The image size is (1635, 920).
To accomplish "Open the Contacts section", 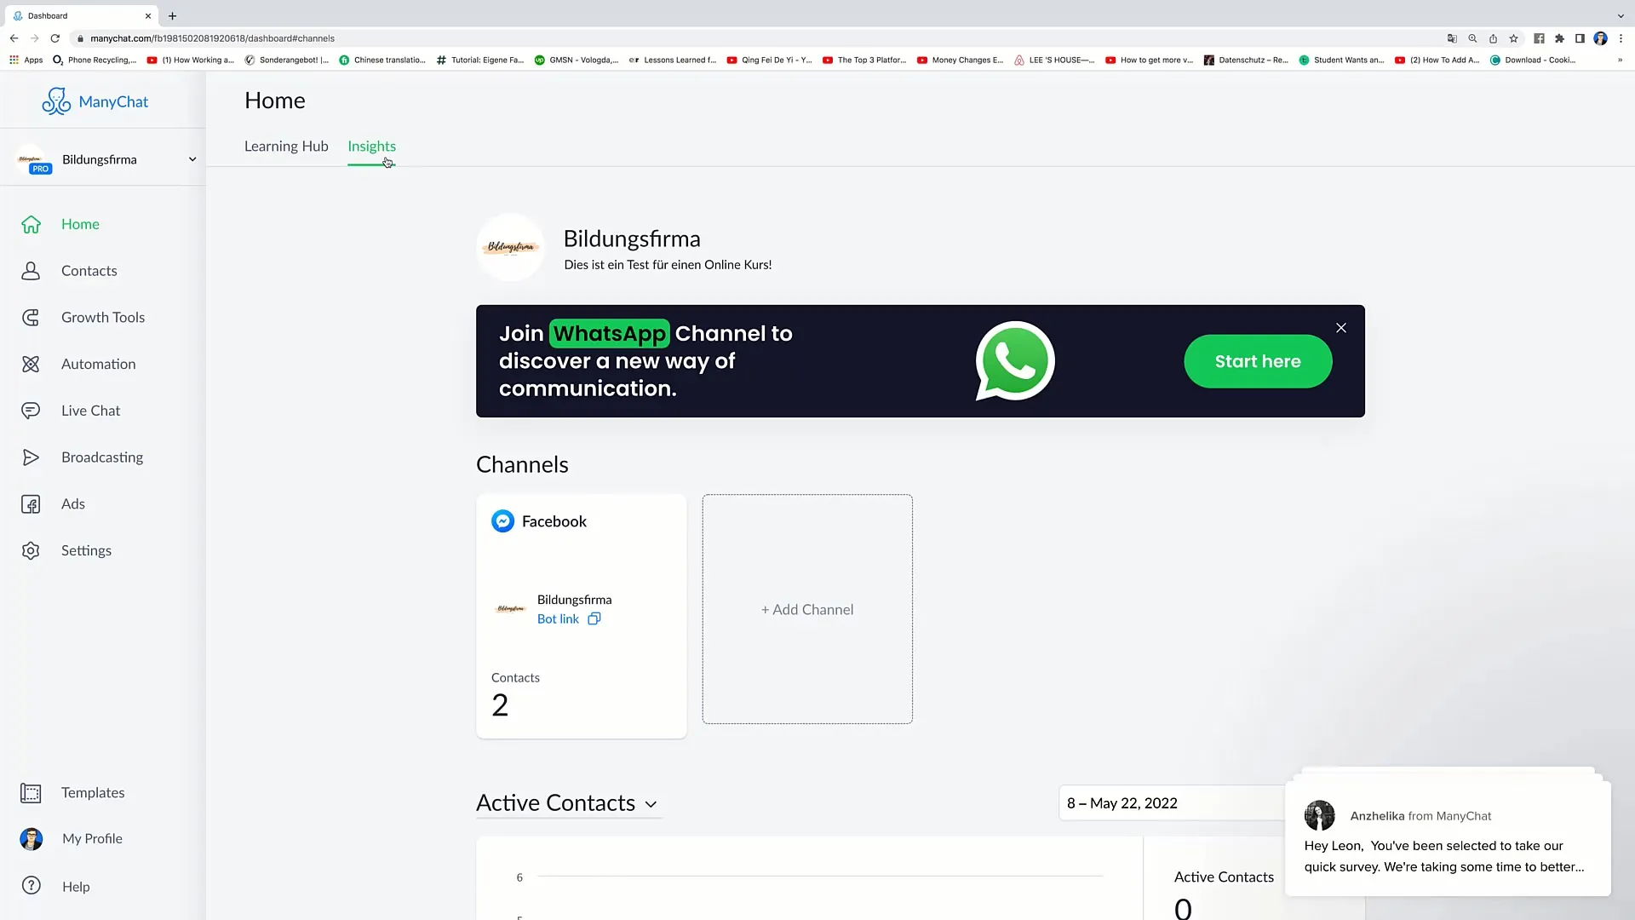I will [x=89, y=269].
